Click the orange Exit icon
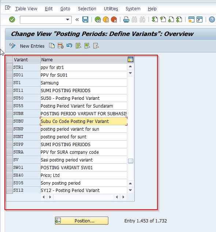 pyautogui.click(x=106, y=19)
